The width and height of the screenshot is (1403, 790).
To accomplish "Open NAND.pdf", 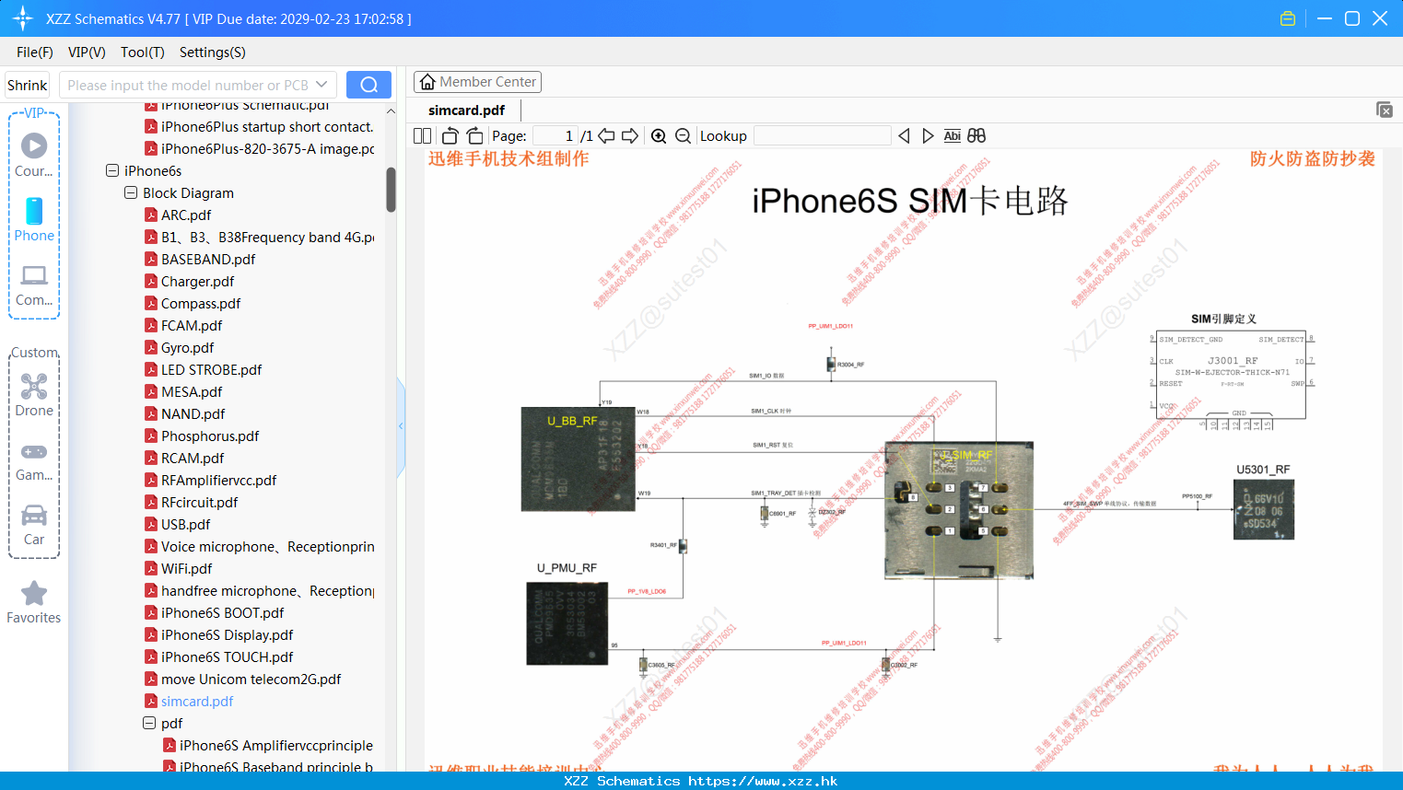I will [x=193, y=413].
